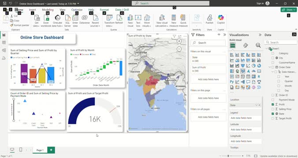Image resolution: width=298 pixels, height=158 pixels.
Task: Collapse the Filters pane chevrons
Action: pyautogui.click(x=225, y=35)
